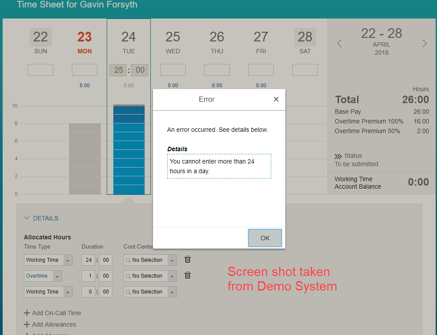Image resolution: width=437 pixels, height=335 pixels.
Task: Click Tuesday hours field showing 25
Action: (x=118, y=70)
